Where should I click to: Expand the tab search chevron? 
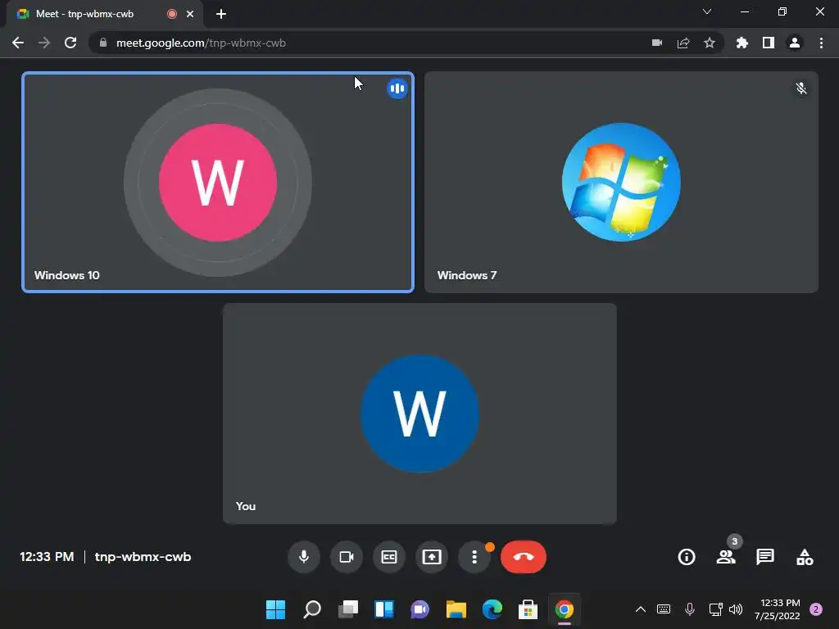coord(707,11)
